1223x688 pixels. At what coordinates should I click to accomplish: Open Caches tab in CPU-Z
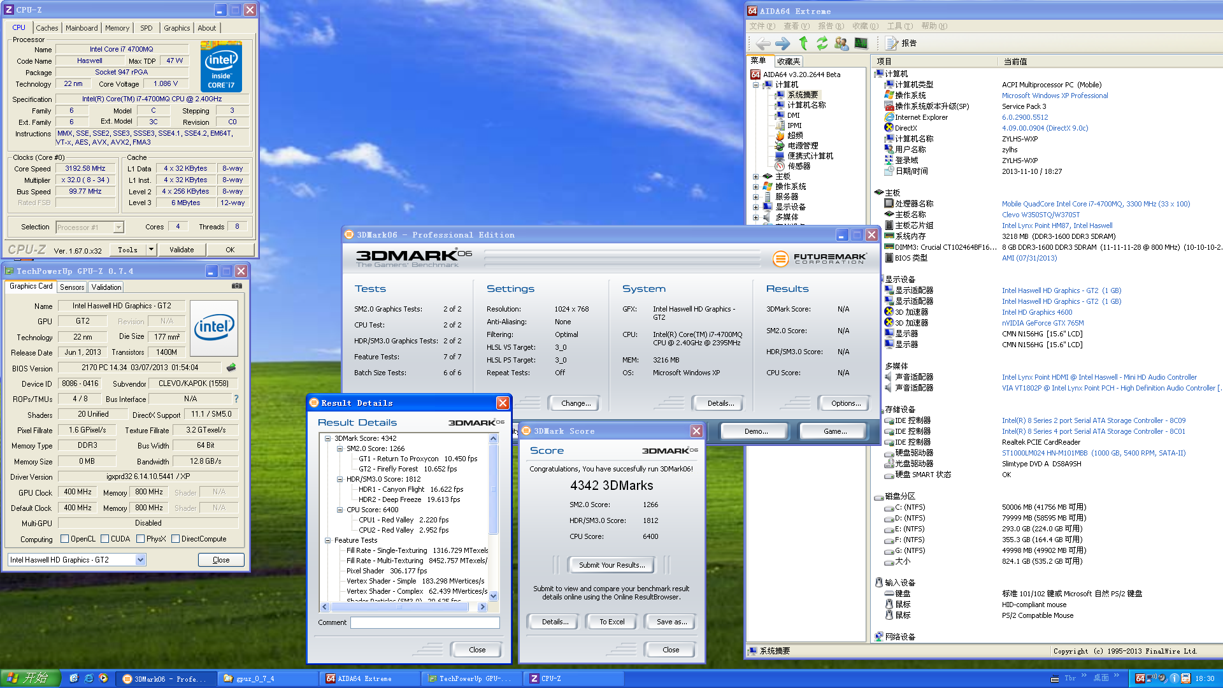46,28
